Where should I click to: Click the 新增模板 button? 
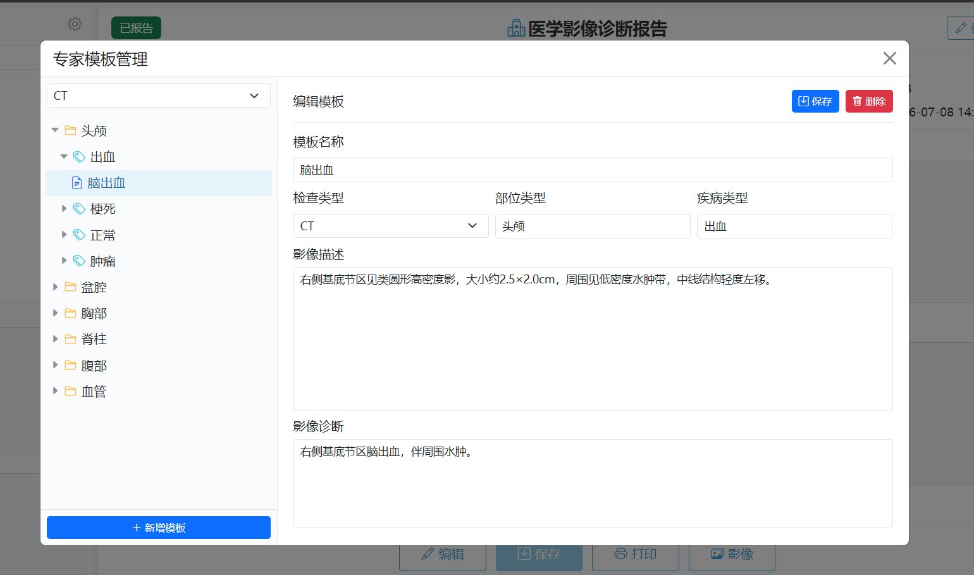click(x=159, y=528)
